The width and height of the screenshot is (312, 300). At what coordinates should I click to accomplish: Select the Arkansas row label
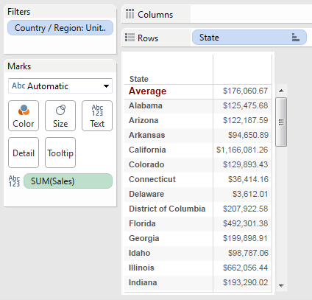(146, 135)
